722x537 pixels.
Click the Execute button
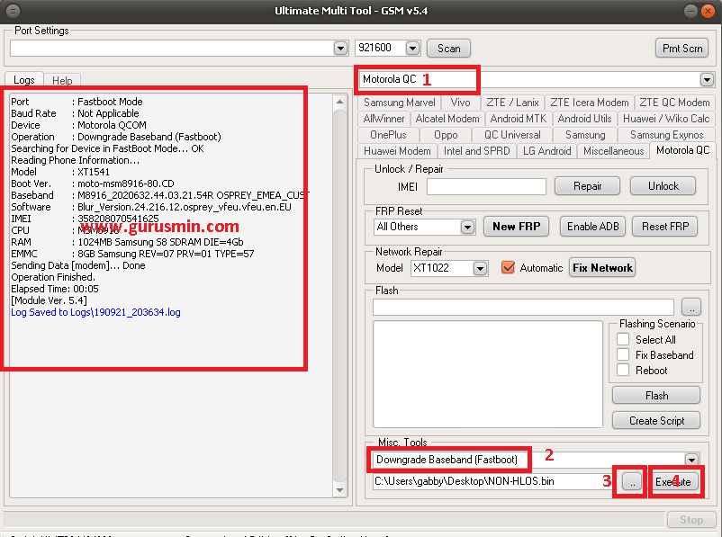point(673,482)
